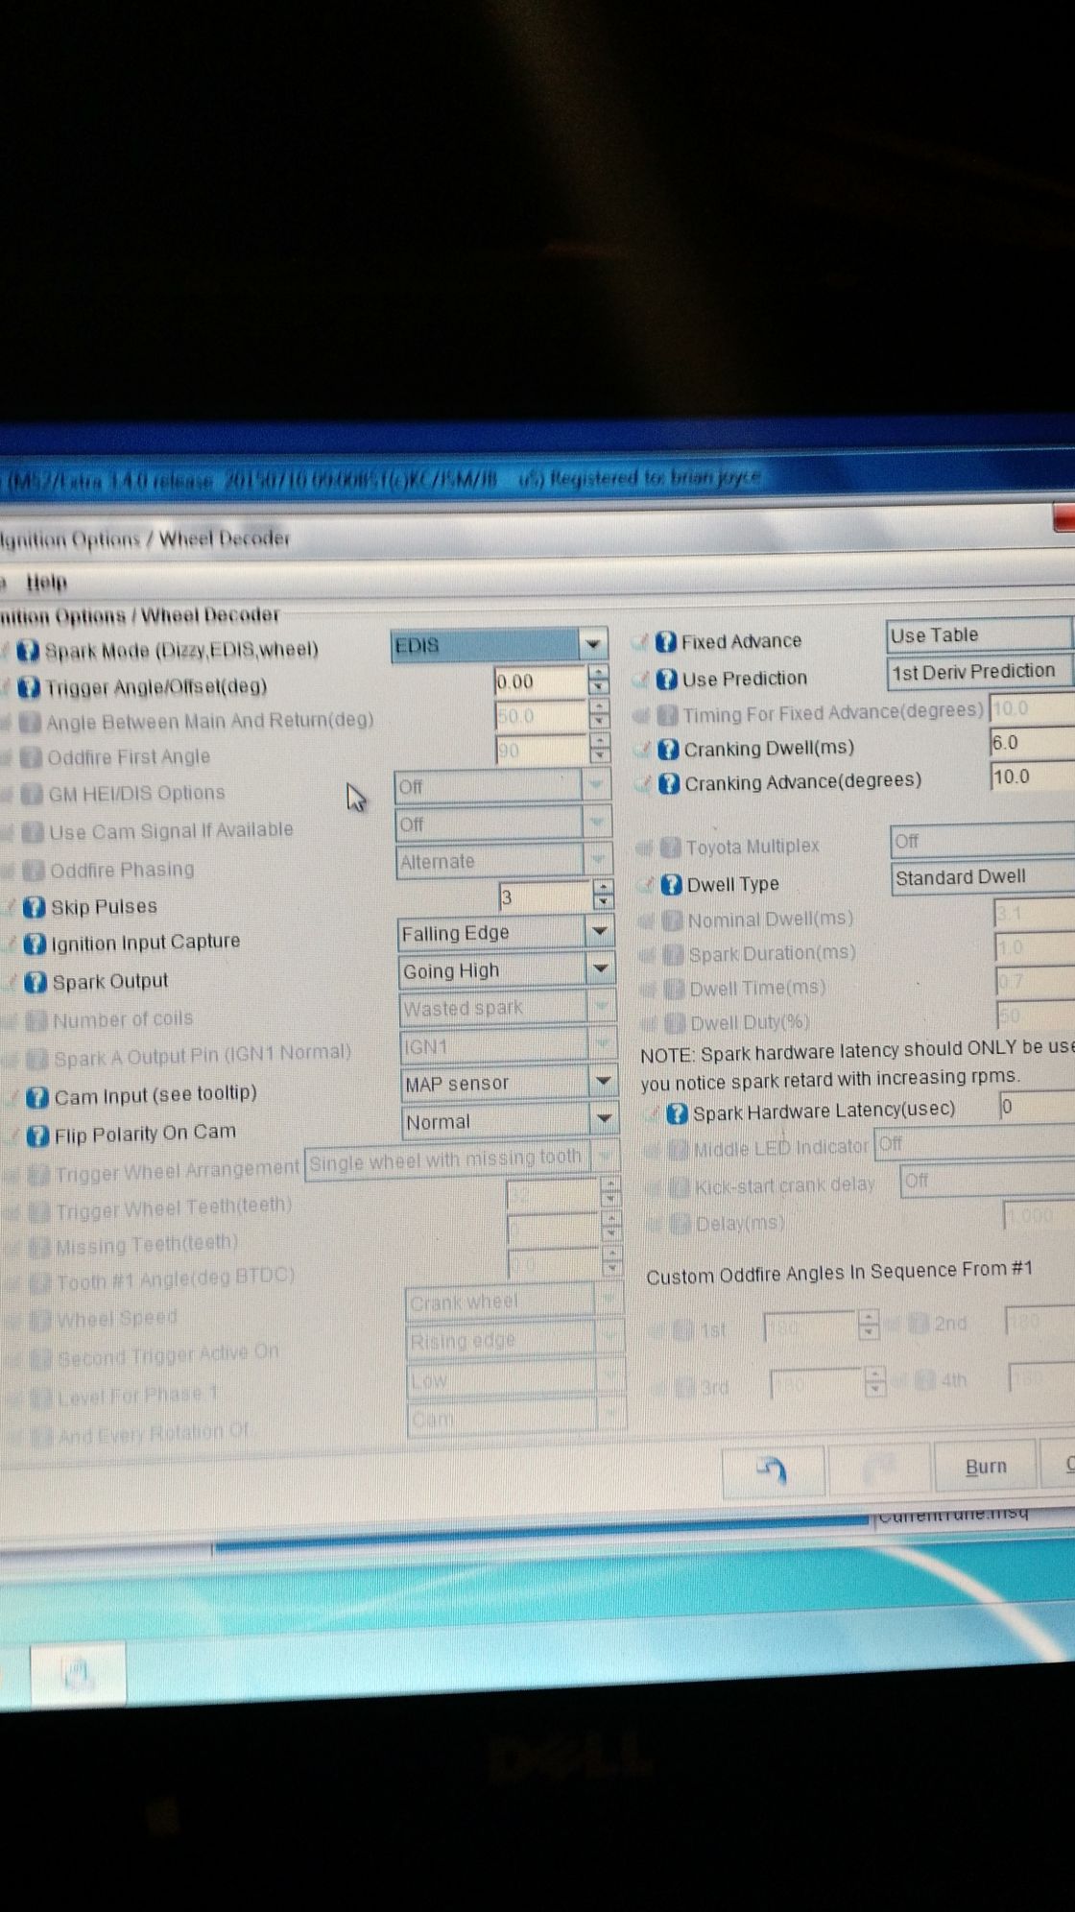The image size is (1075, 1912).
Task: Open the Help menu
Action: (46, 583)
